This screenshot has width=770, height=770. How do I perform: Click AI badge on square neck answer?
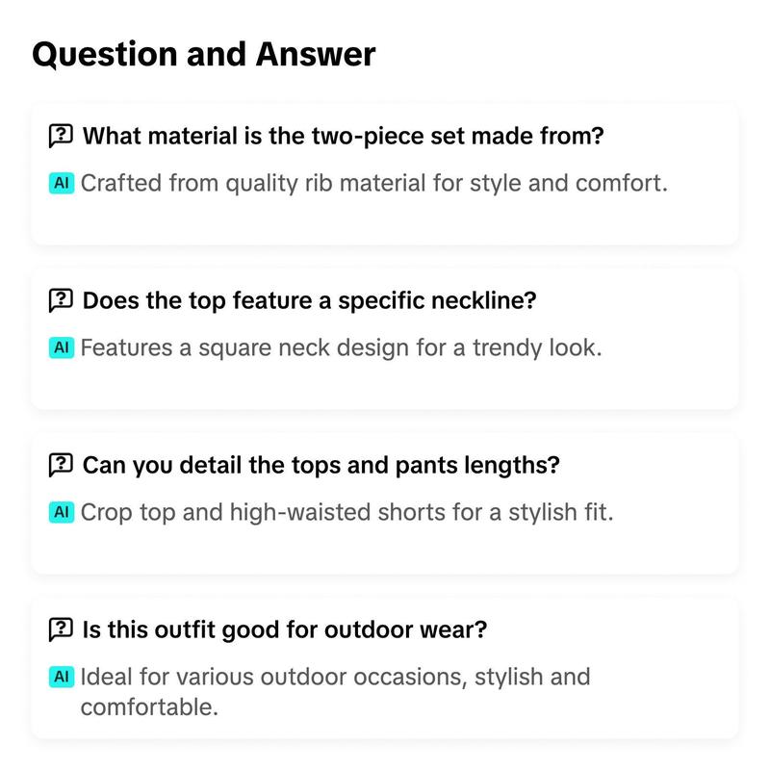pyautogui.click(x=62, y=347)
